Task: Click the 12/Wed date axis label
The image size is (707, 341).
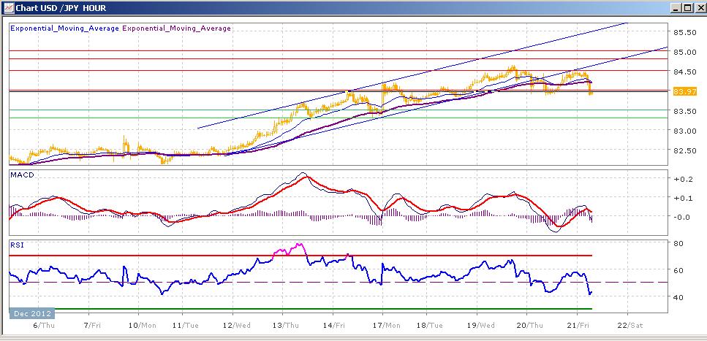Action: [x=236, y=325]
